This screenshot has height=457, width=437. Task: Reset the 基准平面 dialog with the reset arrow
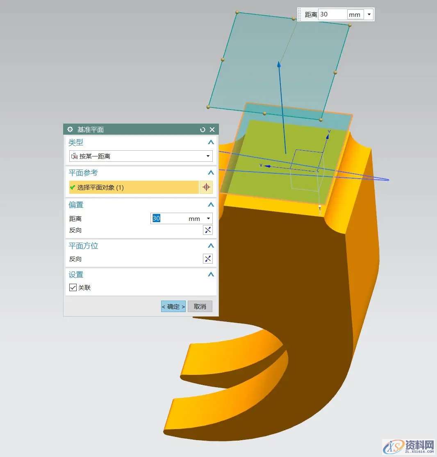[203, 129]
